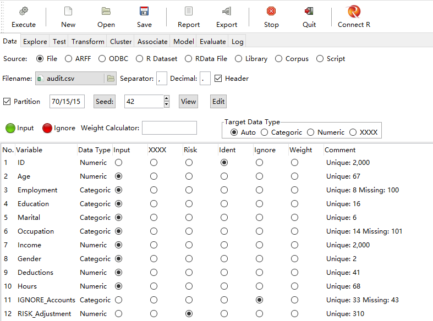The width and height of the screenshot is (433, 321).
Task: Click the Comment column header
Action: pyautogui.click(x=340, y=150)
